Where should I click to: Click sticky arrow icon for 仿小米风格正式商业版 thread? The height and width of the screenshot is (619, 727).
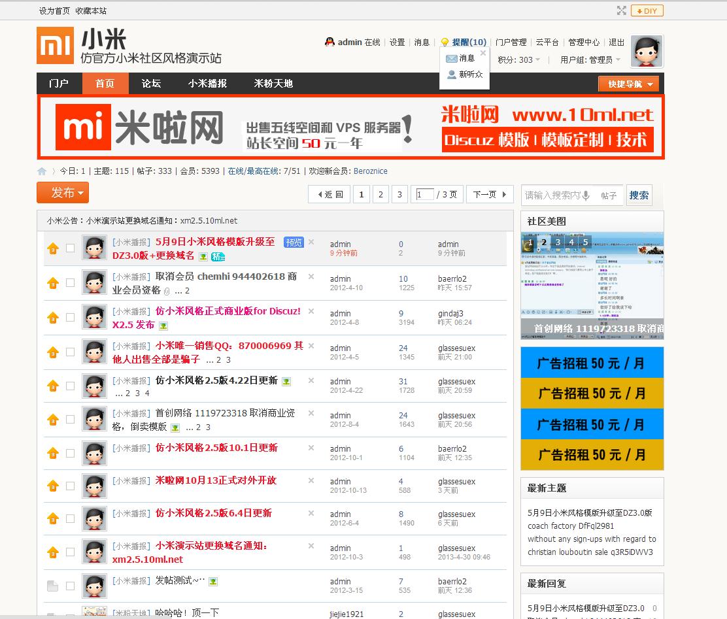point(54,318)
